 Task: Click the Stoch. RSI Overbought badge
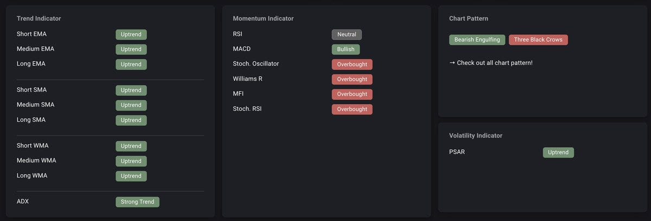point(352,109)
